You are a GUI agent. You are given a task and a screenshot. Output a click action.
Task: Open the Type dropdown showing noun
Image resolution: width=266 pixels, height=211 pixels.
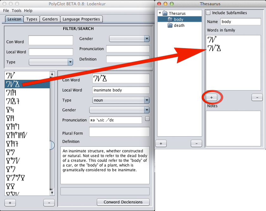pos(121,100)
